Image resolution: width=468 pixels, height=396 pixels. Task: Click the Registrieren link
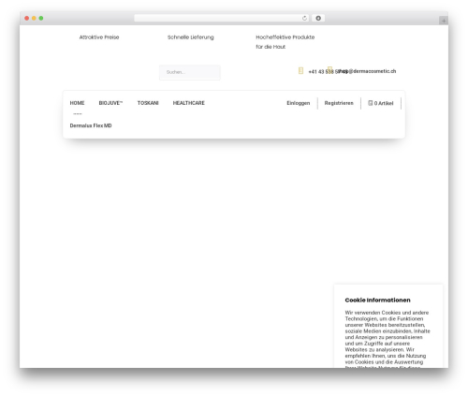(x=339, y=103)
